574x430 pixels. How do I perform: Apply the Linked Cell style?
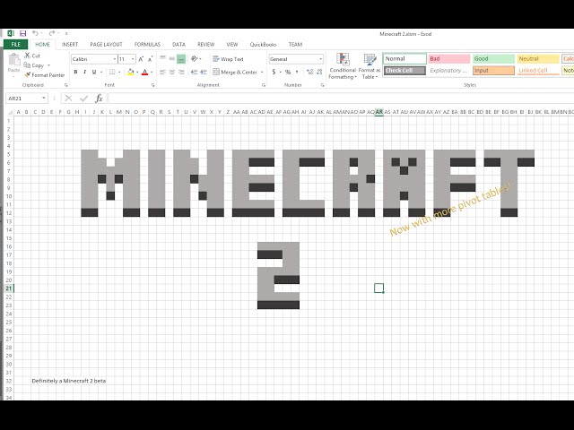pos(538,71)
